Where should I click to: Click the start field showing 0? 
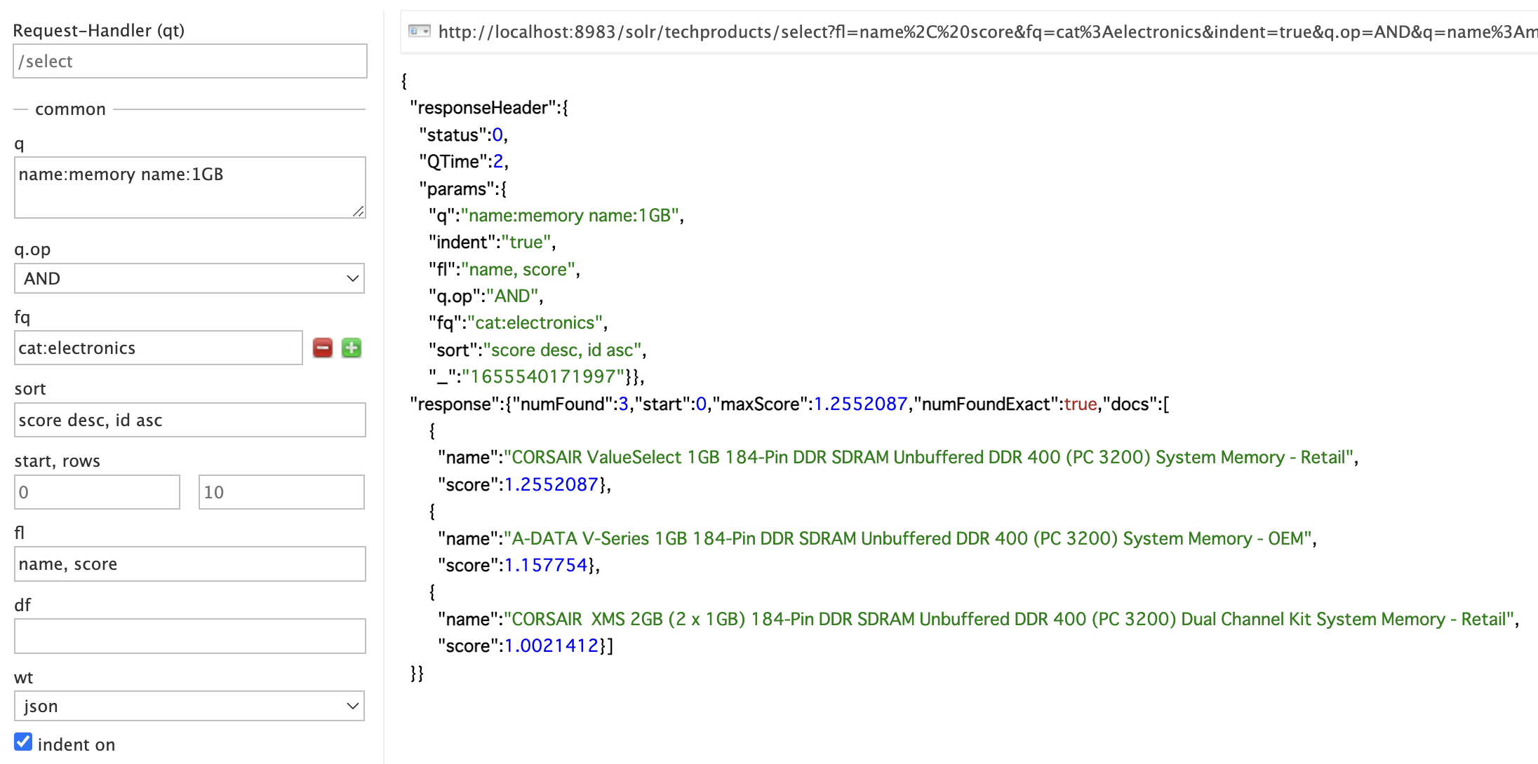point(97,492)
